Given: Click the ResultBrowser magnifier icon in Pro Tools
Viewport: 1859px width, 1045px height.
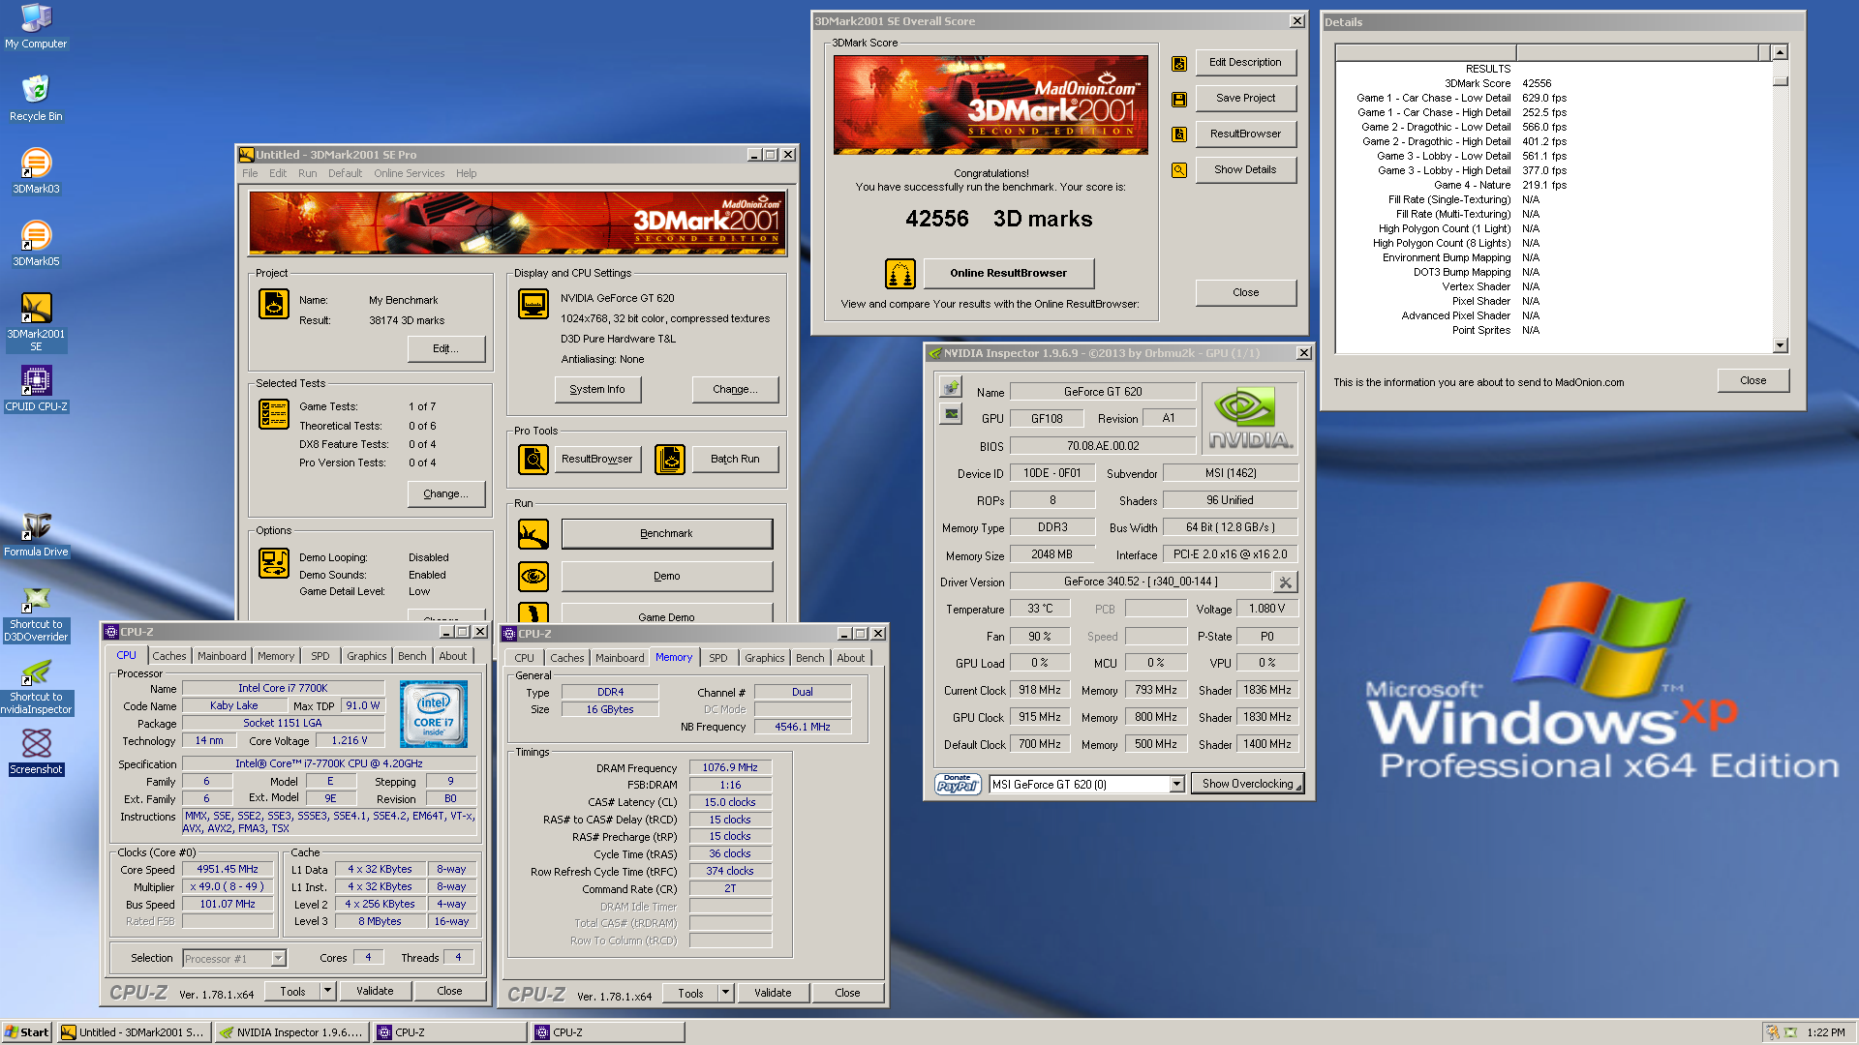Looking at the screenshot, I should coord(533,459).
